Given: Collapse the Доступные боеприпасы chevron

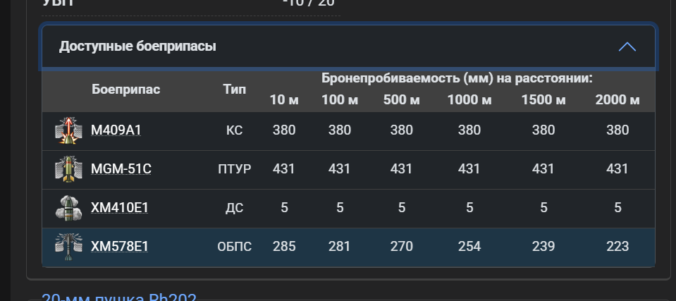Looking at the screenshot, I should (x=627, y=47).
